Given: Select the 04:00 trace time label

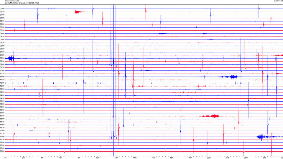Looking at the screenshot, I should pos(2,34).
